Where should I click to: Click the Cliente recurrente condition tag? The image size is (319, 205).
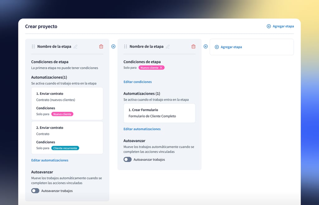65,148
